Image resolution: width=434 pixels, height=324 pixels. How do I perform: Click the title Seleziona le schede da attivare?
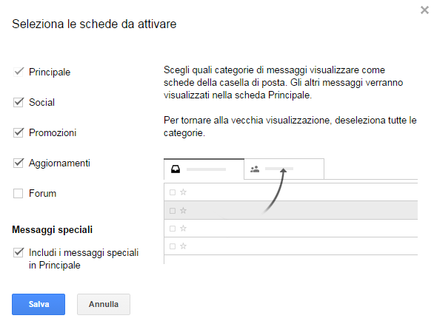pyautogui.click(x=94, y=24)
